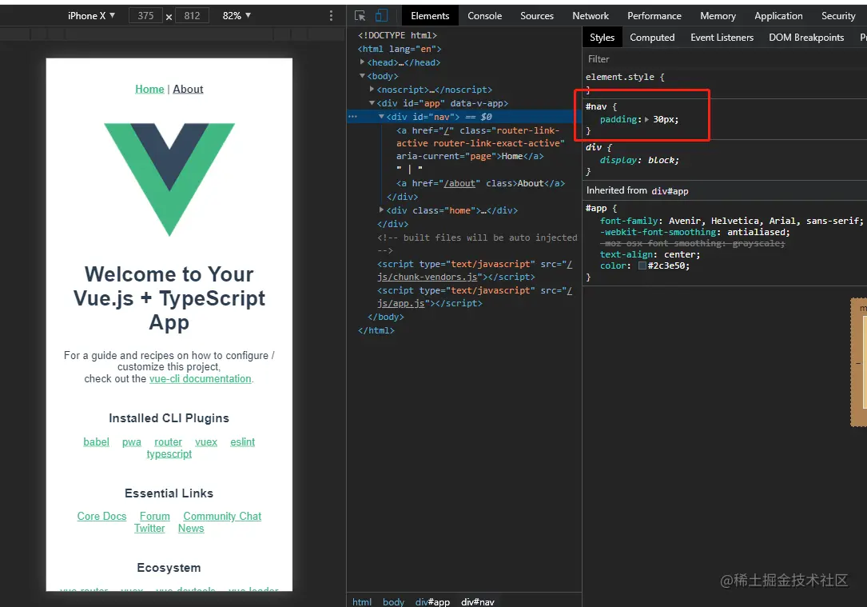This screenshot has height=607, width=867.
Task: Click the element.style rule
Action: pos(625,77)
